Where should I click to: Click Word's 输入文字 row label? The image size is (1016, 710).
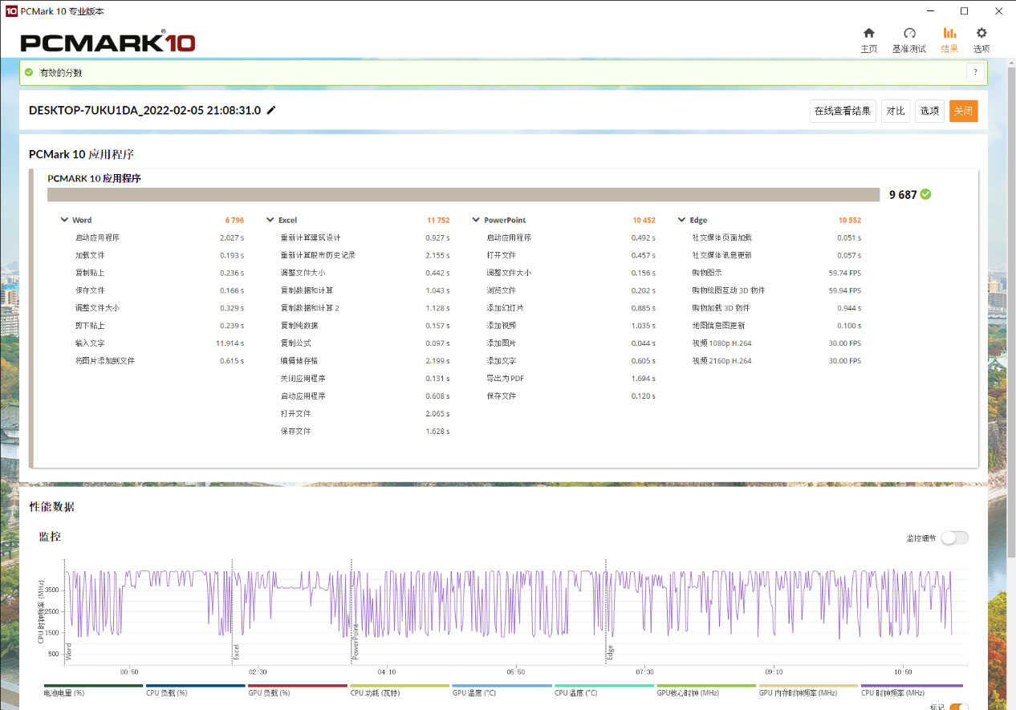point(91,343)
